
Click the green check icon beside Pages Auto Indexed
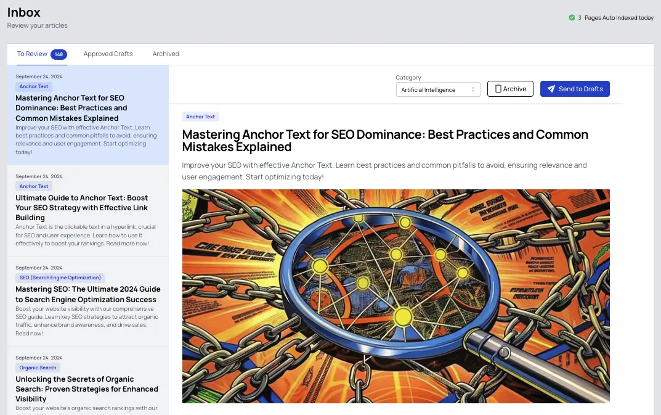click(x=572, y=18)
